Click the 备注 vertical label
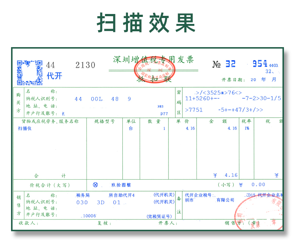 [x=179, y=205]
